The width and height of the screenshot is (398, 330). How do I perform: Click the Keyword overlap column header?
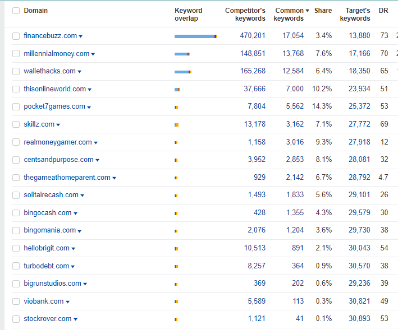[189, 15]
